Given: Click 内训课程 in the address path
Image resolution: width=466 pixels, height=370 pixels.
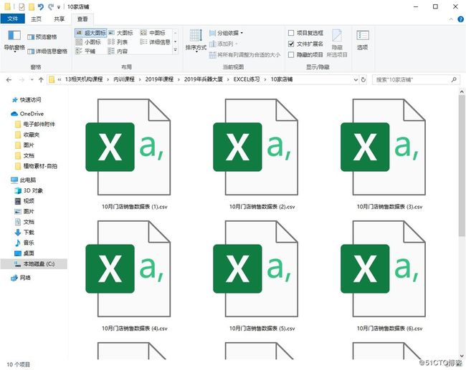Looking at the screenshot, I should pyautogui.click(x=124, y=79).
